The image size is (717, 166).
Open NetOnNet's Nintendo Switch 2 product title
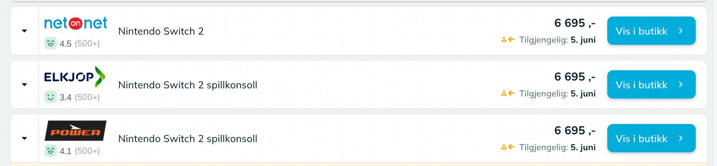161,31
